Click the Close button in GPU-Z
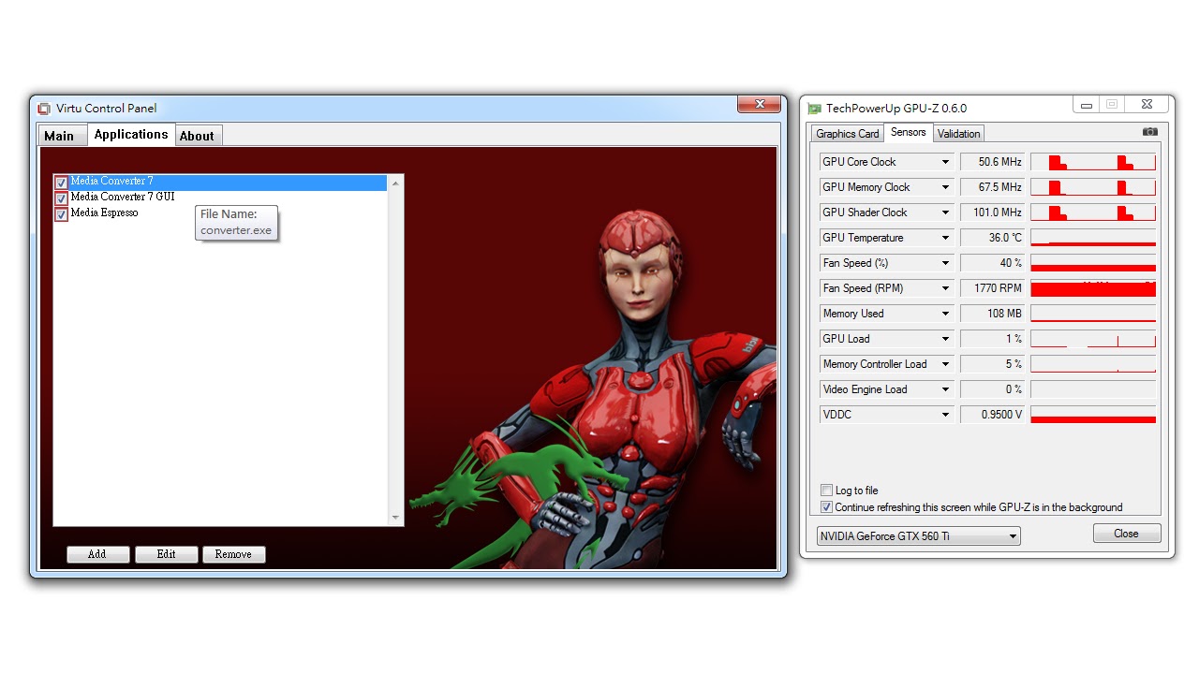 (1127, 534)
